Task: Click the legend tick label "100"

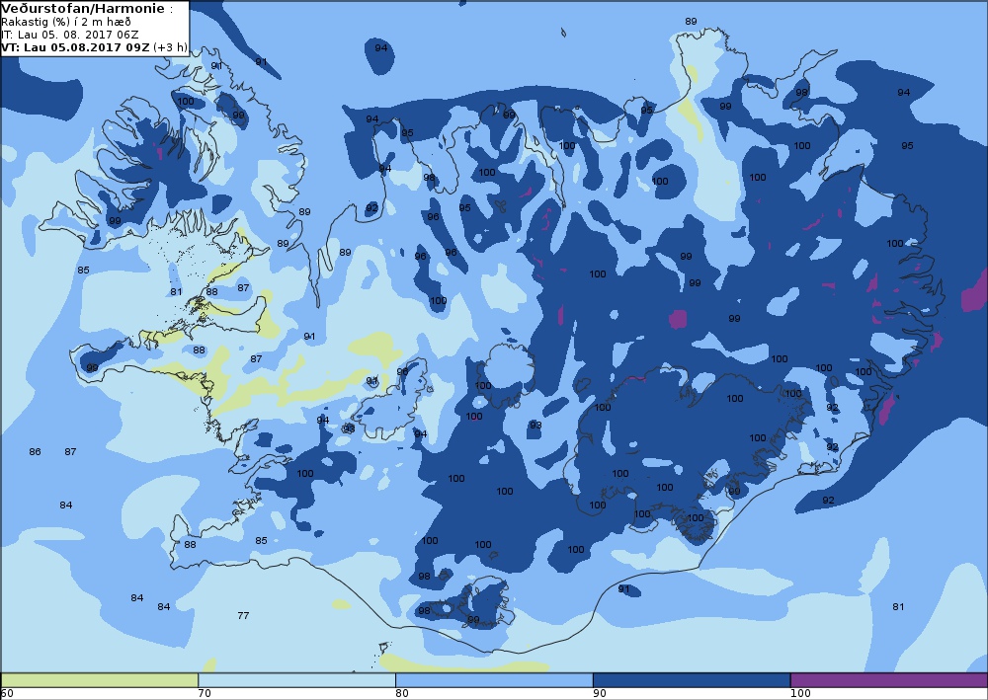Action: point(800,693)
